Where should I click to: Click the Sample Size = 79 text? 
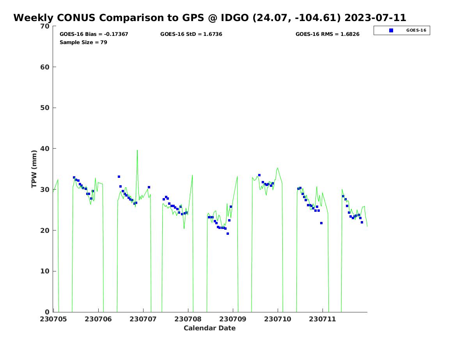pyautogui.click(x=83, y=42)
